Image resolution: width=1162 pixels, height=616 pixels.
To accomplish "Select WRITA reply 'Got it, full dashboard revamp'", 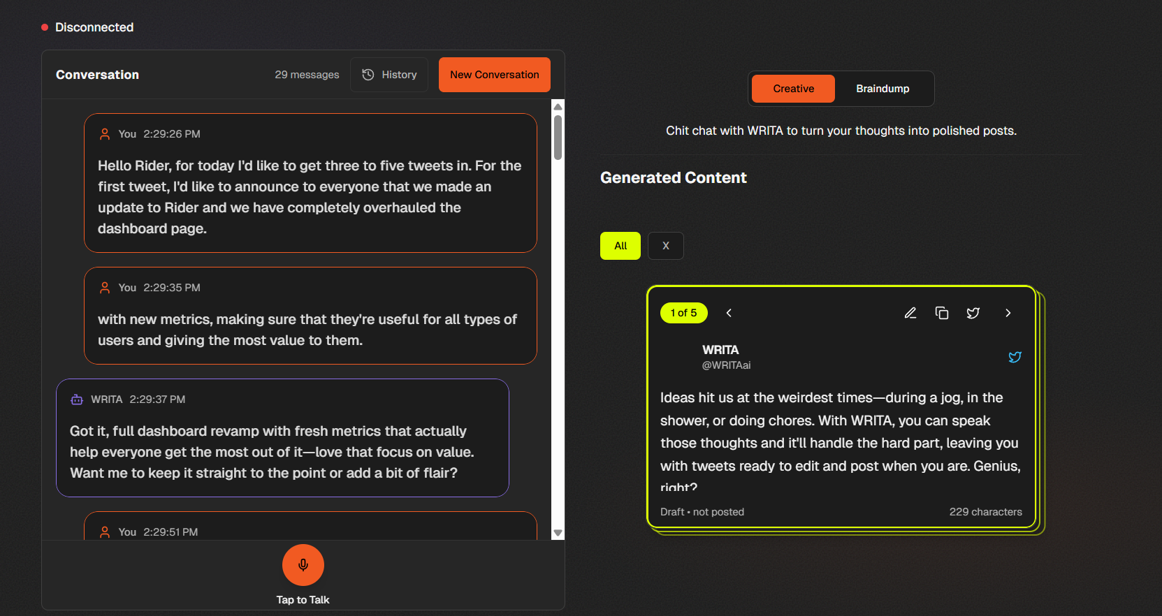I will coord(282,438).
